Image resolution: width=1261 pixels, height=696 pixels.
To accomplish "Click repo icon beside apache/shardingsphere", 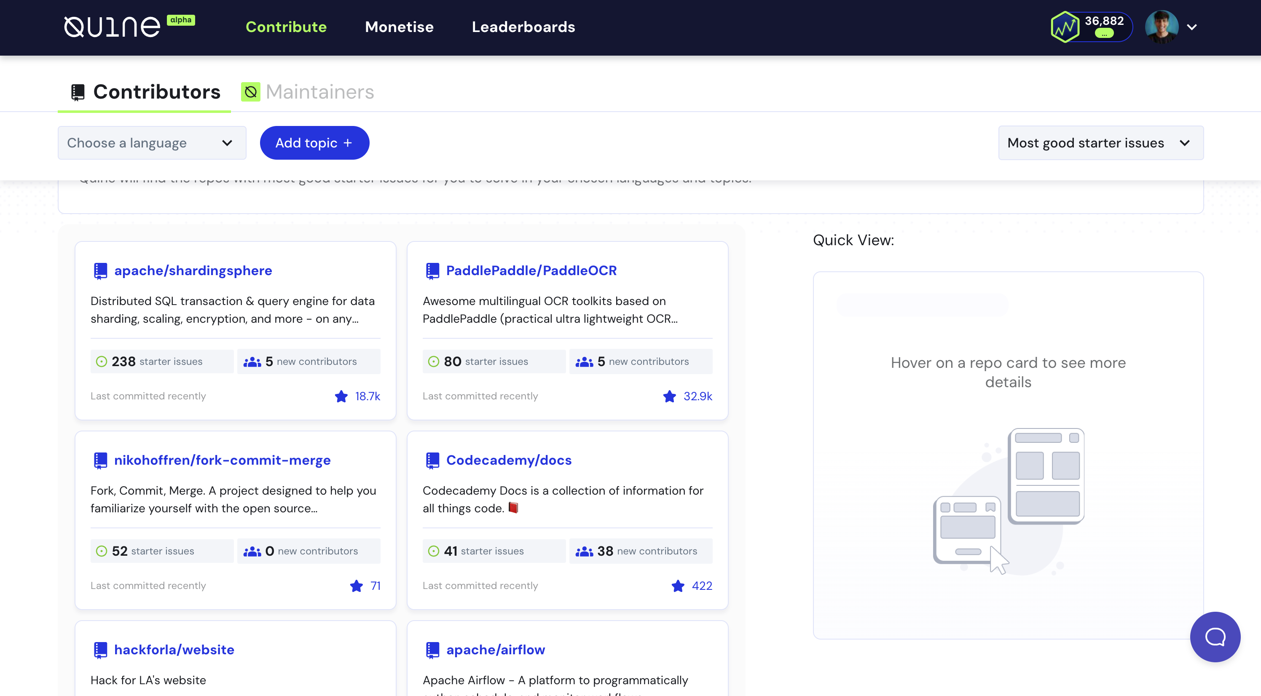I will [x=100, y=270].
